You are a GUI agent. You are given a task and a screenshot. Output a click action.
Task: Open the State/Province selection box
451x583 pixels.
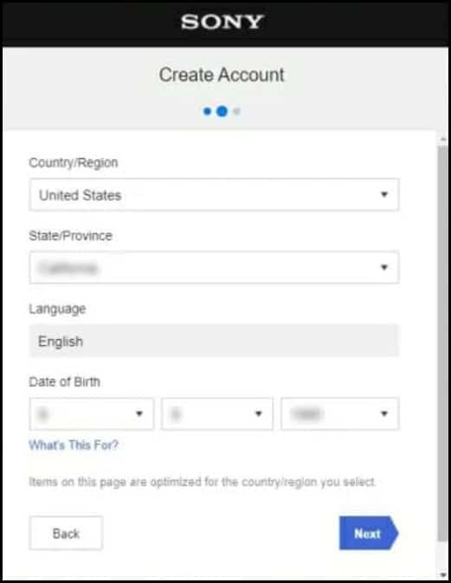(x=214, y=267)
